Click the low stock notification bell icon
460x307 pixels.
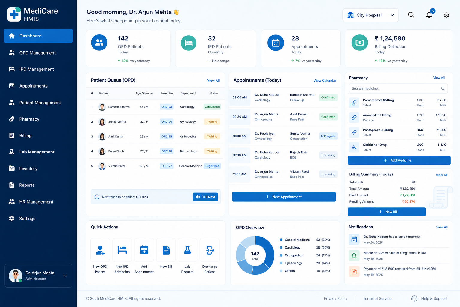(x=354, y=255)
